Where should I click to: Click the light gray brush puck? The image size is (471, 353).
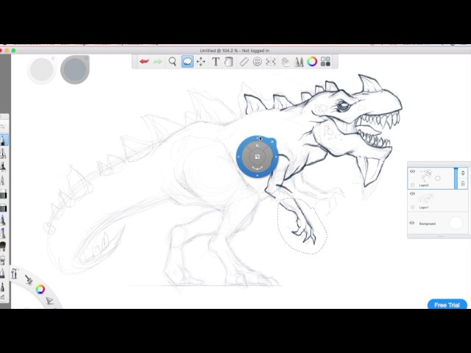[x=42, y=70]
